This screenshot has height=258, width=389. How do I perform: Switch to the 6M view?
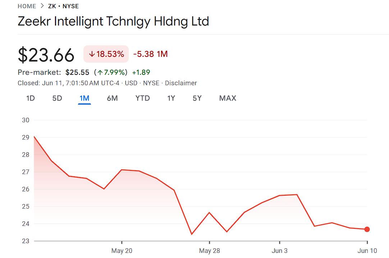(112, 98)
